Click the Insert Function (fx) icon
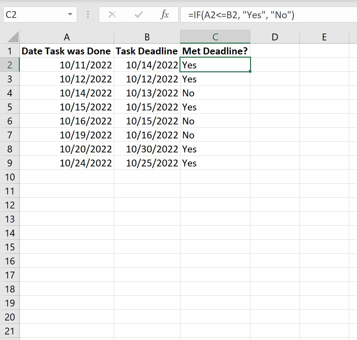The image size is (357, 340). [x=165, y=14]
